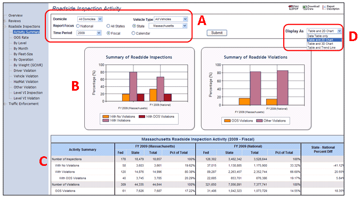Open the Display As dropdown arrow
Screen dimensions: 359x200
point(339,31)
